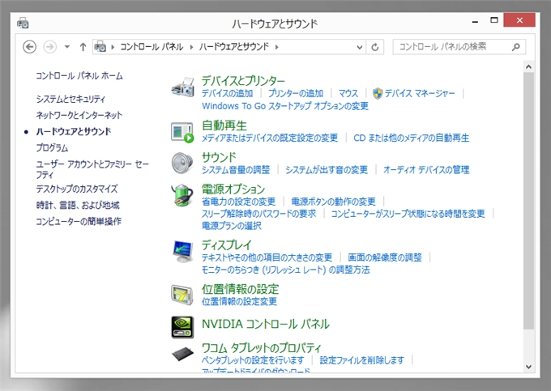
Task: Click the scrollbar down arrow
Action: pyautogui.click(x=528, y=367)
